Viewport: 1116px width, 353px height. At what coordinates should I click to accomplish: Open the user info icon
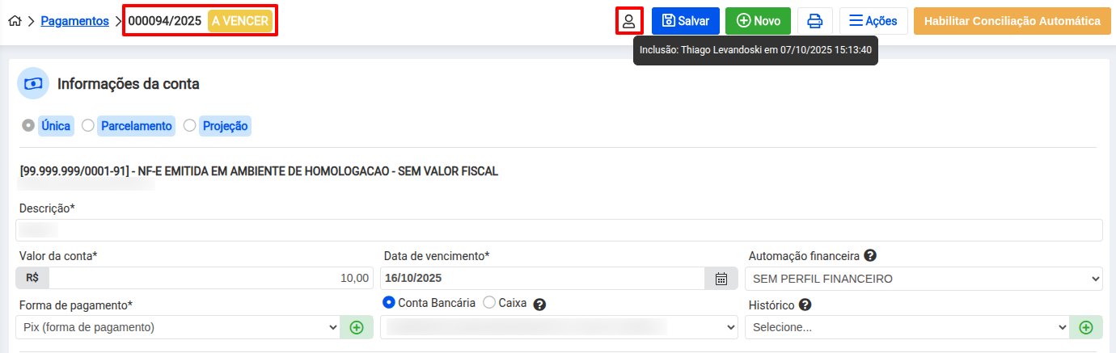coord(629,21)
